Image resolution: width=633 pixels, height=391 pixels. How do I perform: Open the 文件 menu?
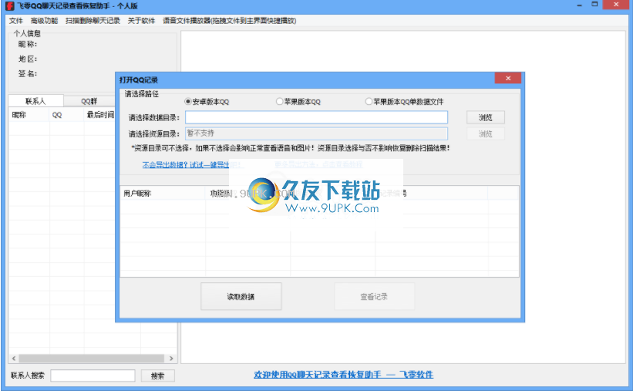(x=16, y=21)
